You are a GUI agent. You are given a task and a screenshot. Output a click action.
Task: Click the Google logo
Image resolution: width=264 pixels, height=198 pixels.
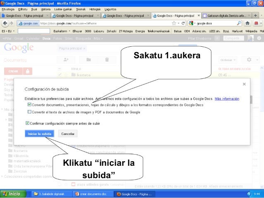19,48
